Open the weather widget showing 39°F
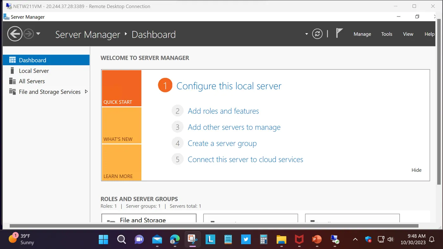 pos(22,239)
